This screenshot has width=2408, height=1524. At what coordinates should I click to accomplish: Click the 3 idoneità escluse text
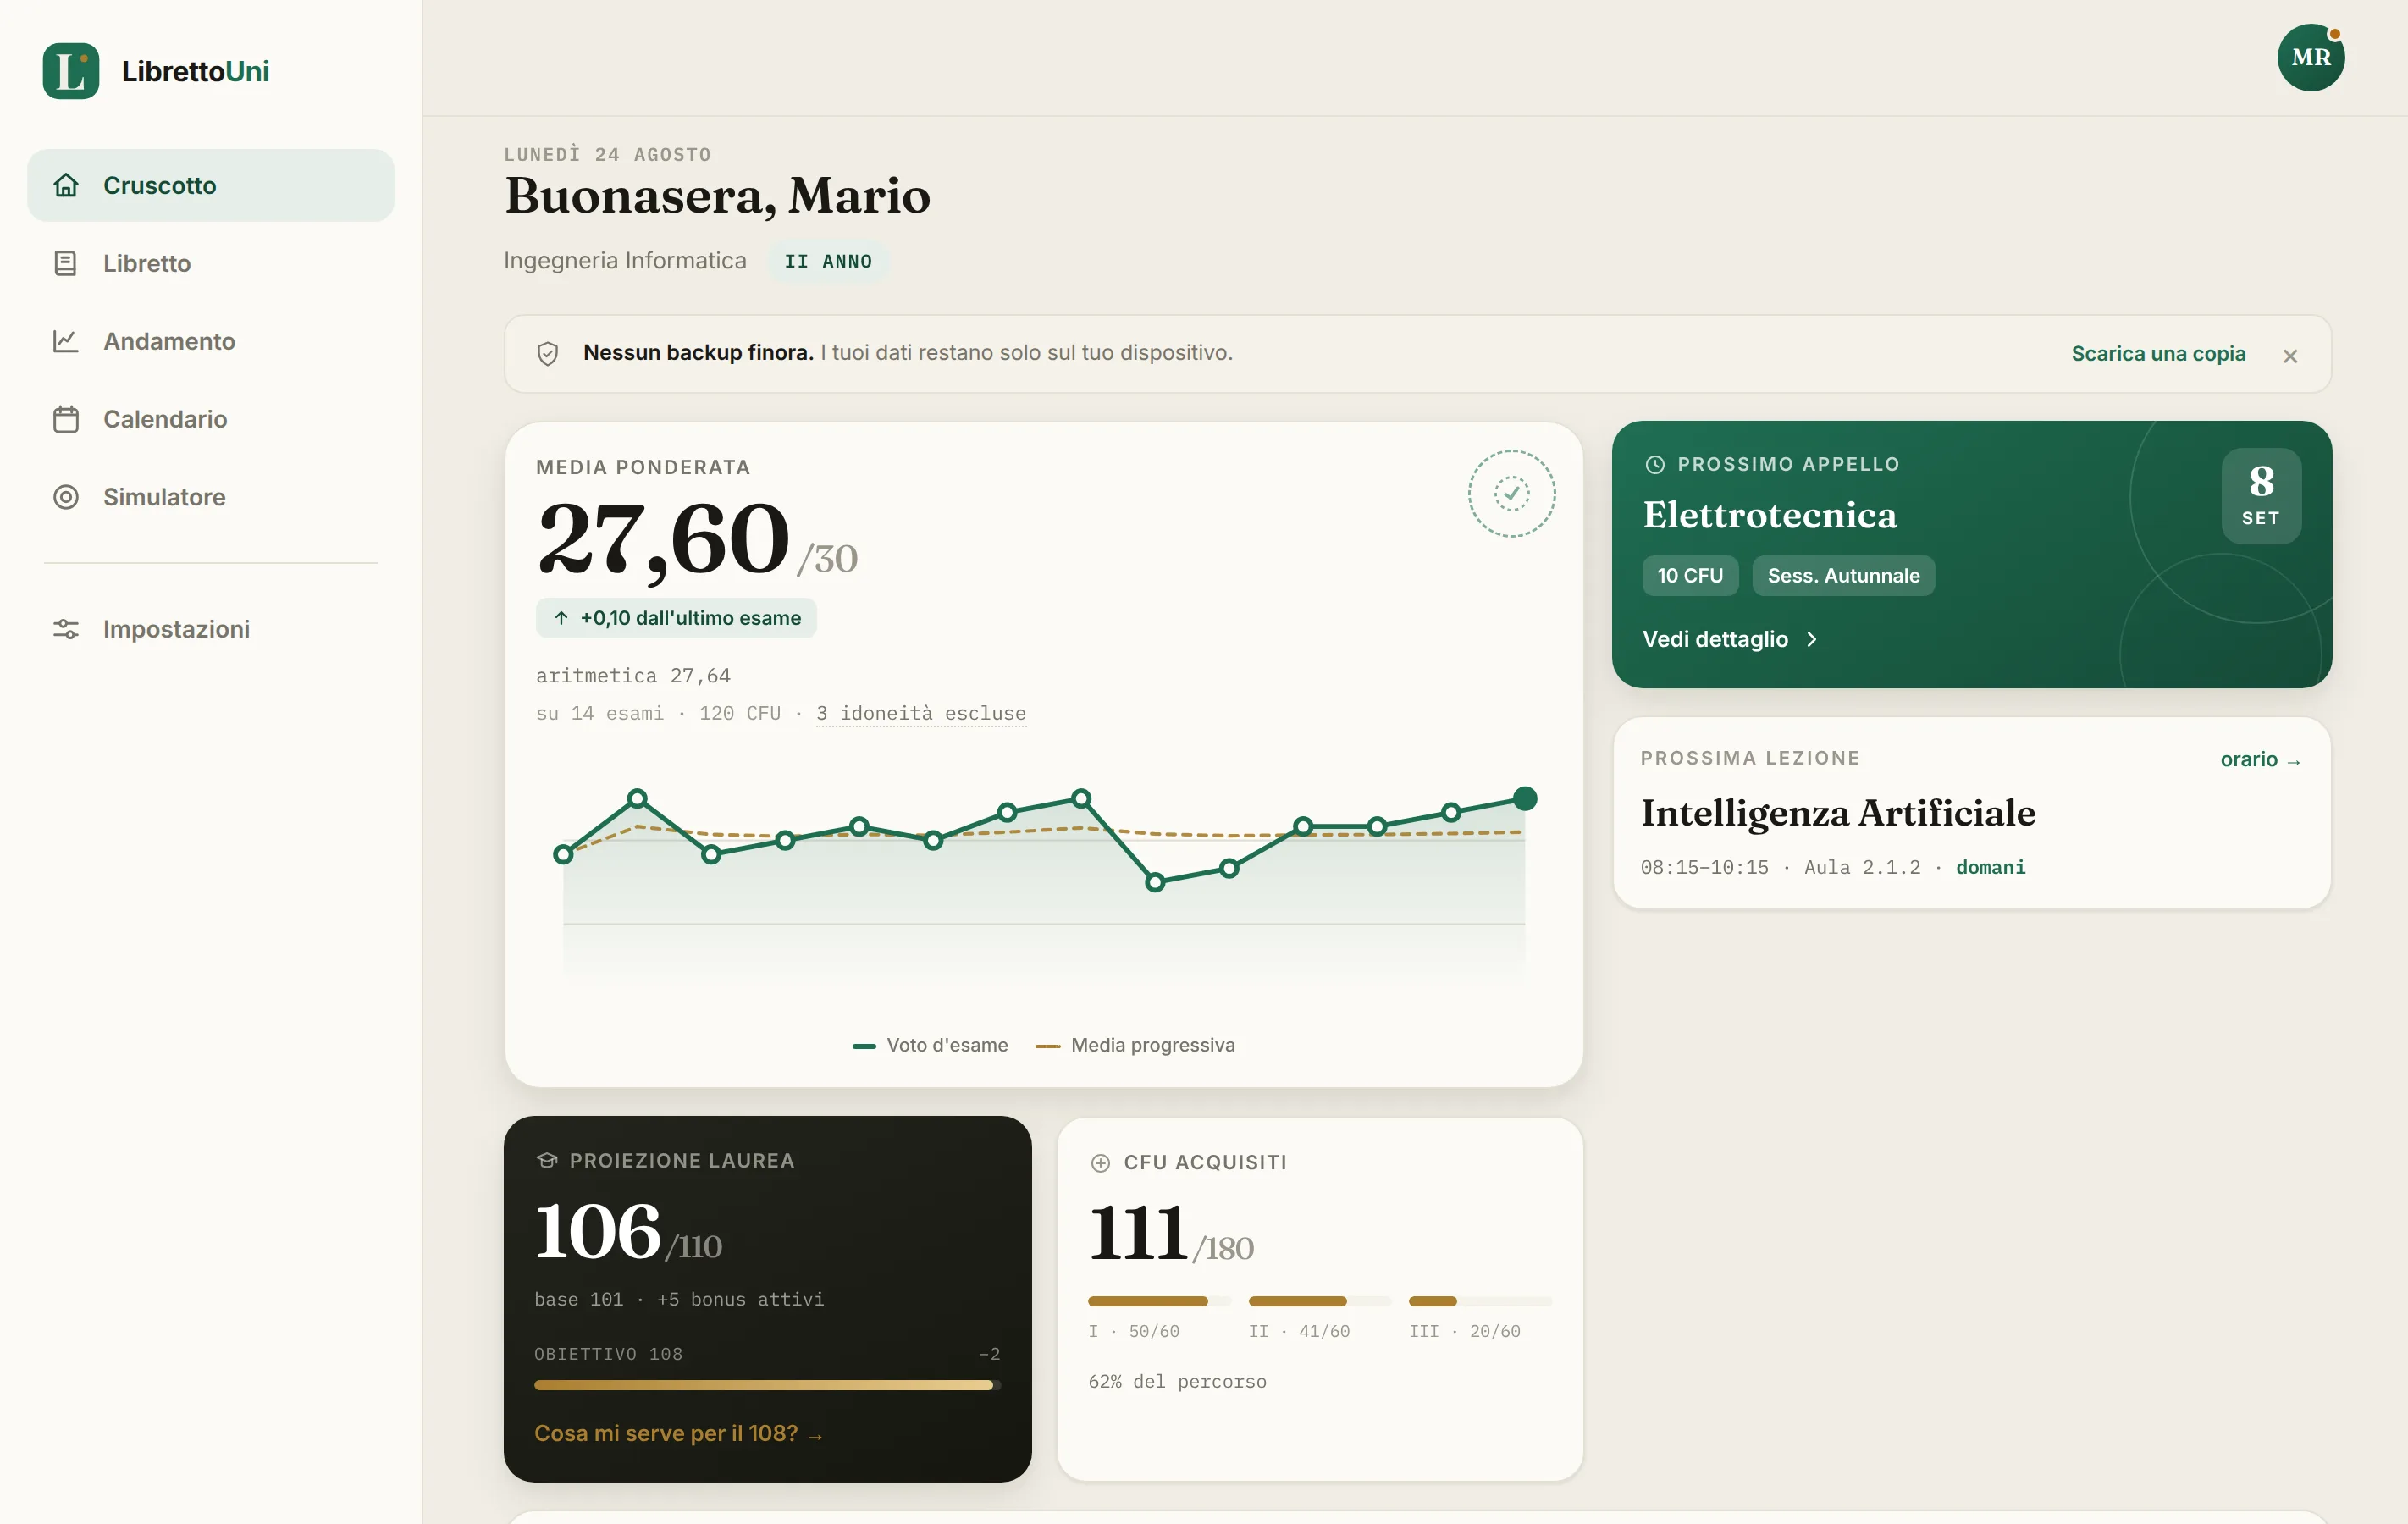[x=921, y=713]
